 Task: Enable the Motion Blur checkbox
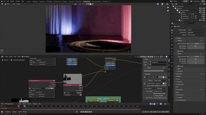tap(177, 84)
